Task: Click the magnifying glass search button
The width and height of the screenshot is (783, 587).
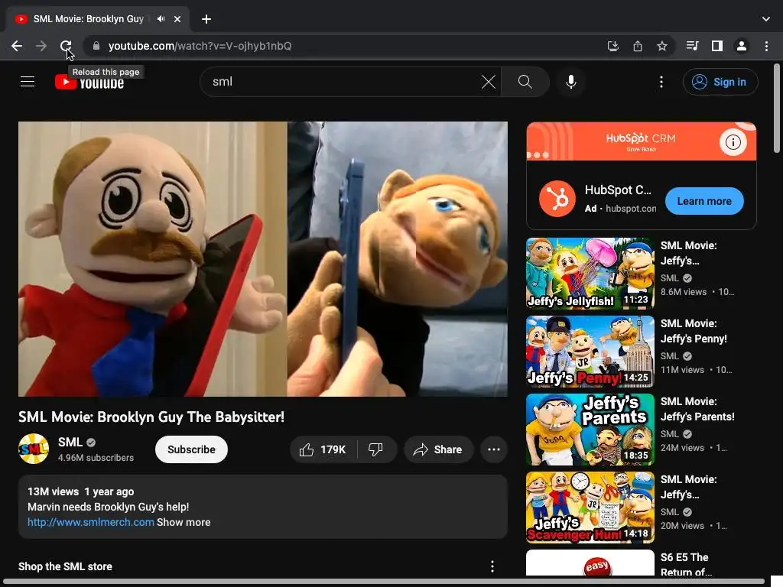Action: pyautogui.click(x=525, y=82)
